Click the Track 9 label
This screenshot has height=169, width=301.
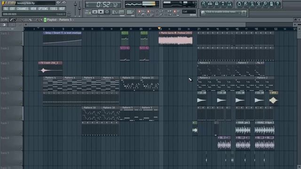click(5, 153)
